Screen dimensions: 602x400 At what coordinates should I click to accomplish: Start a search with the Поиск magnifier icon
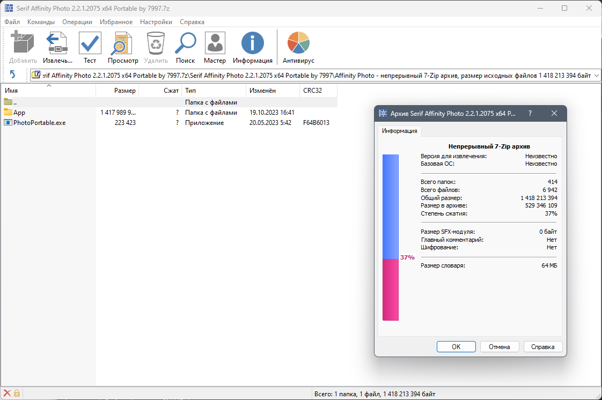pyautogui.click(x=185, y=43)
